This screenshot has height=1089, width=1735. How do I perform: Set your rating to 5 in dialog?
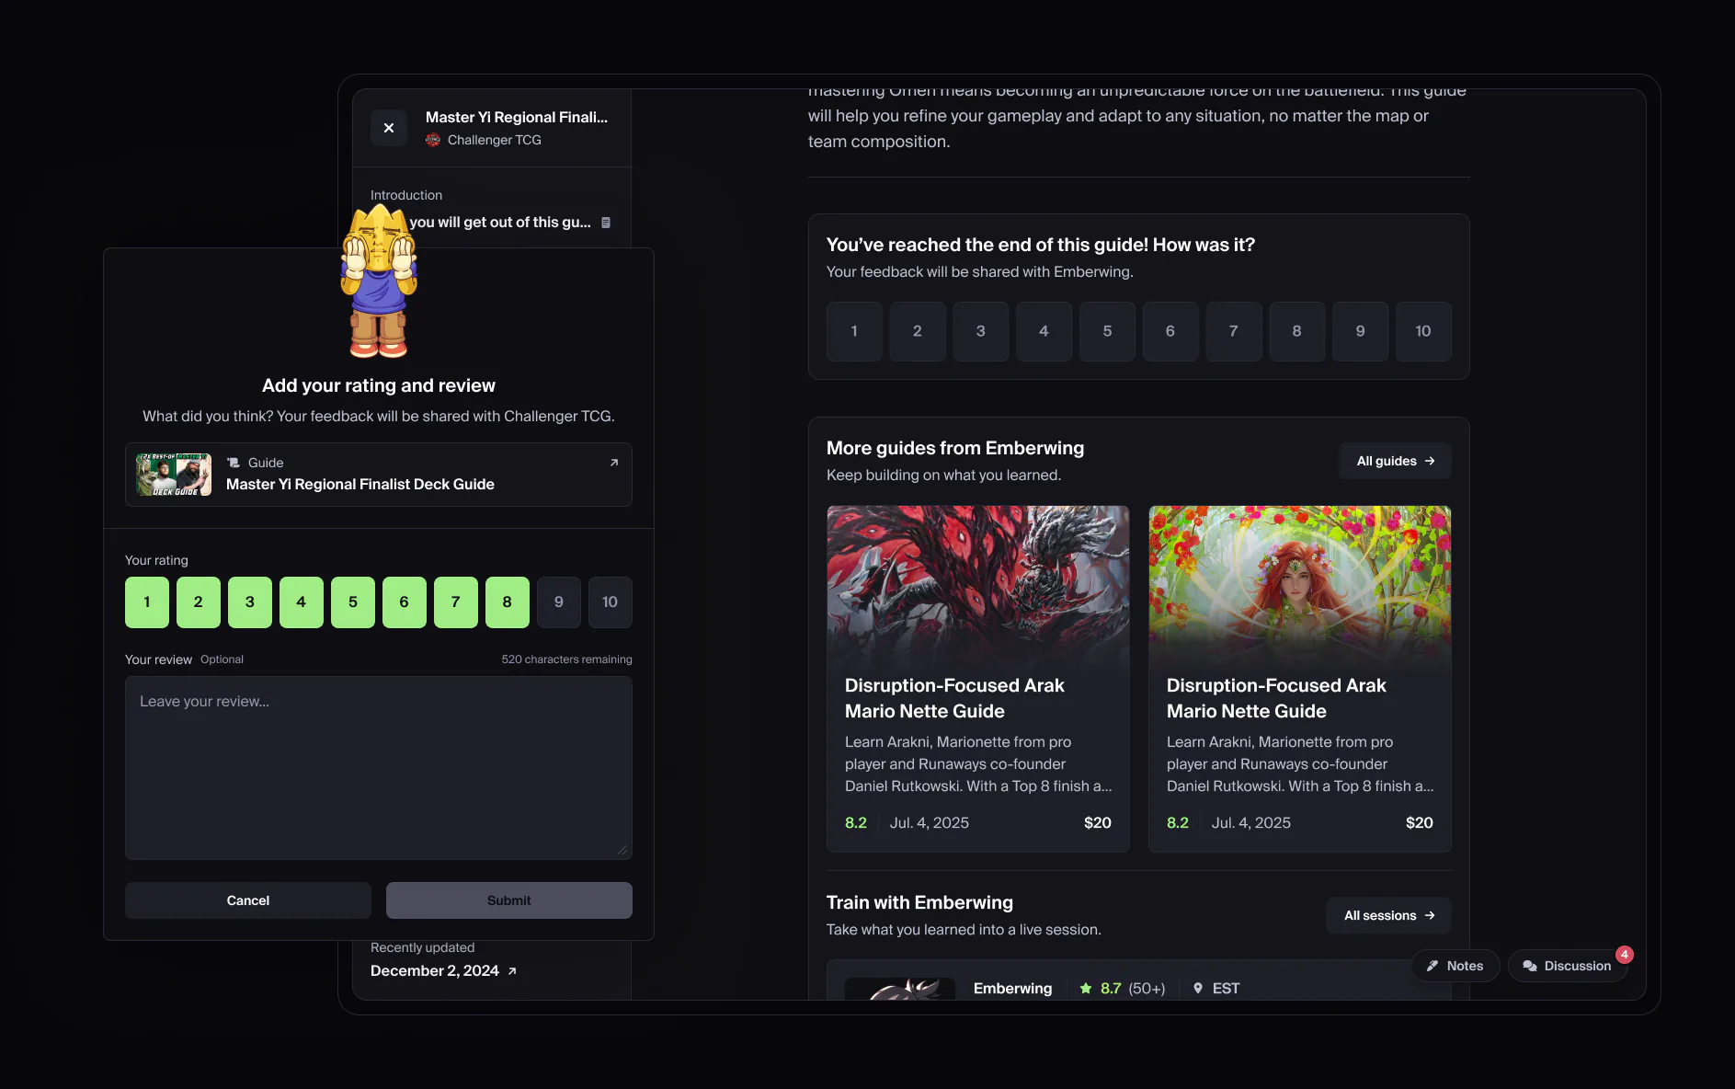coord(353,602)
